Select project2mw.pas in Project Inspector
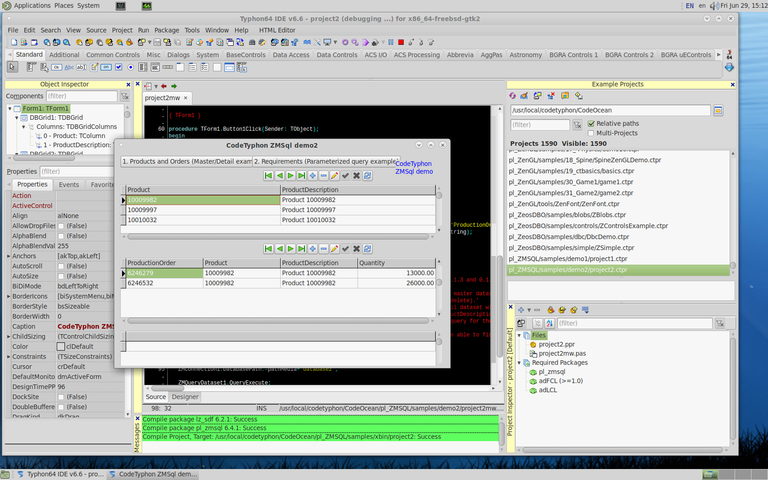The height and width of the screenshot is (480, 768). point(562,353)
